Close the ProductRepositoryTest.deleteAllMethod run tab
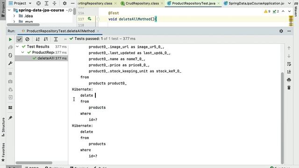 98,31
